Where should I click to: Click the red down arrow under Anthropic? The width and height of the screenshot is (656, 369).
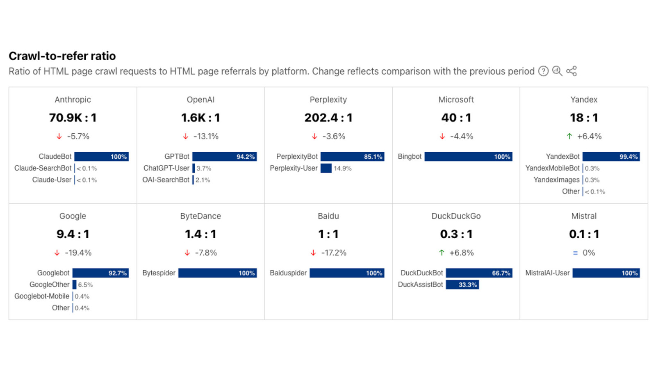click(59, 136)
